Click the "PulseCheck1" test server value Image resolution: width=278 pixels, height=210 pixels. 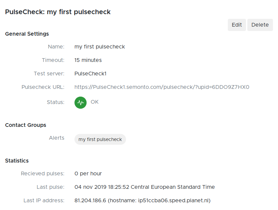(x=91, y=74)
